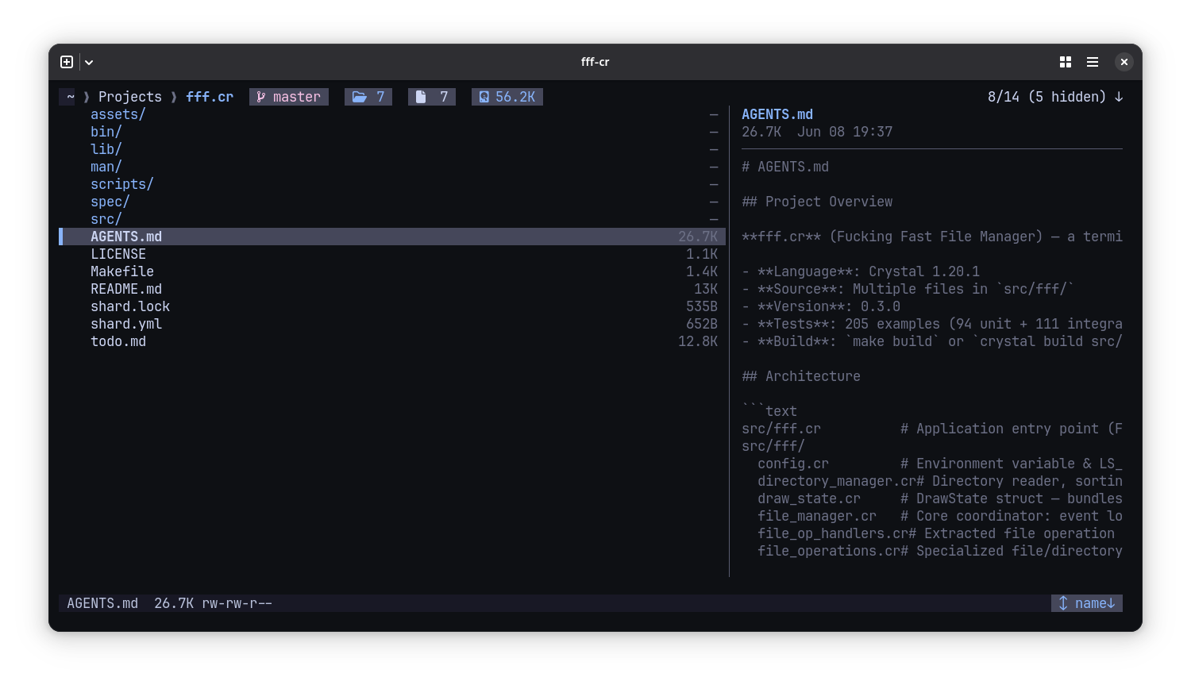Open the spec/ directory
1191x685 pixels.
[x=110, y=202]
